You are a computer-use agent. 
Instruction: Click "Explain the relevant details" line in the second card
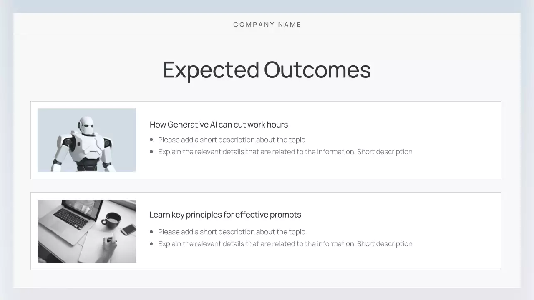click(285, 244)
